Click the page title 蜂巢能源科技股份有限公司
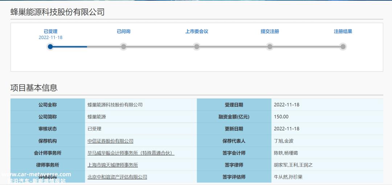The height and width of the screenshot is (185, 392). tap(57, 12)
